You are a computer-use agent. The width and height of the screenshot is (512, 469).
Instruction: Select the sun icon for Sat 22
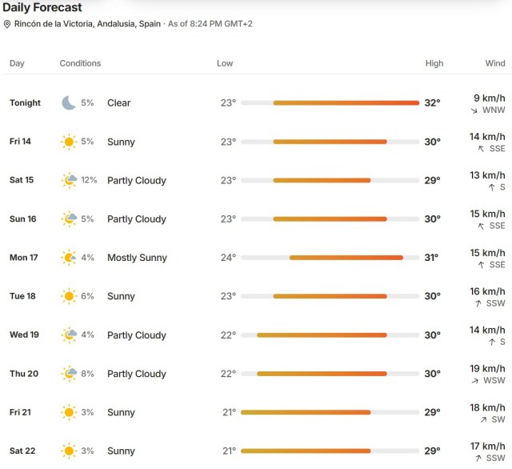(x=69, y=451)
